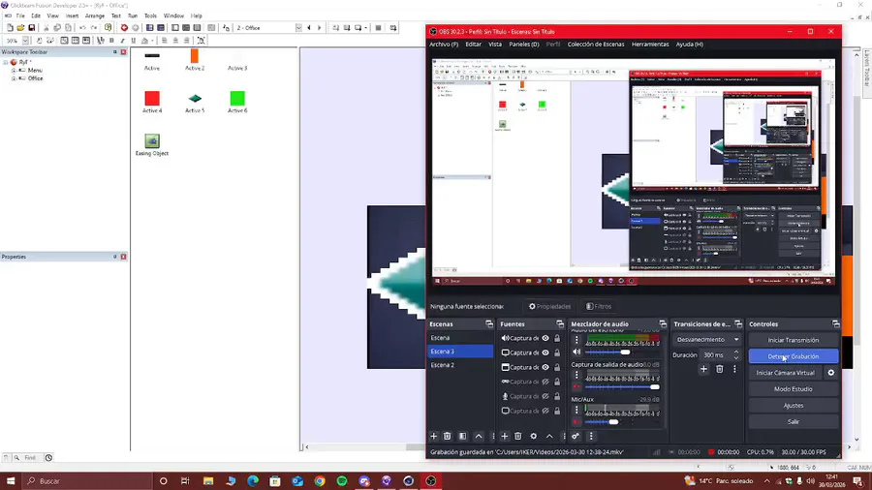Click Detener Grabación button
The height and width of the screenshot is (490, 872).
[793, 356]
